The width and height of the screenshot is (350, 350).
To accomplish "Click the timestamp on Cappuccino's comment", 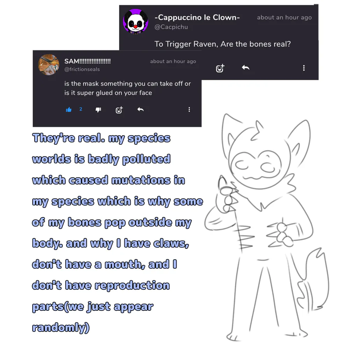I will pos(284,17).
